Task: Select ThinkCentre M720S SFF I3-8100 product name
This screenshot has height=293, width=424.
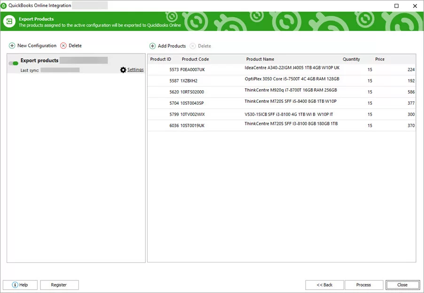Action: pos(291,123)
